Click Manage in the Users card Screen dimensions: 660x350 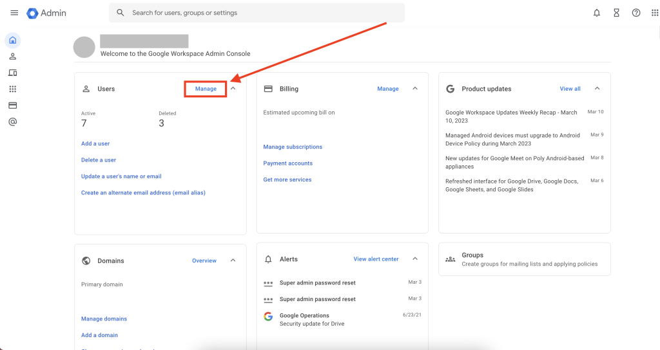click(206, 89)
